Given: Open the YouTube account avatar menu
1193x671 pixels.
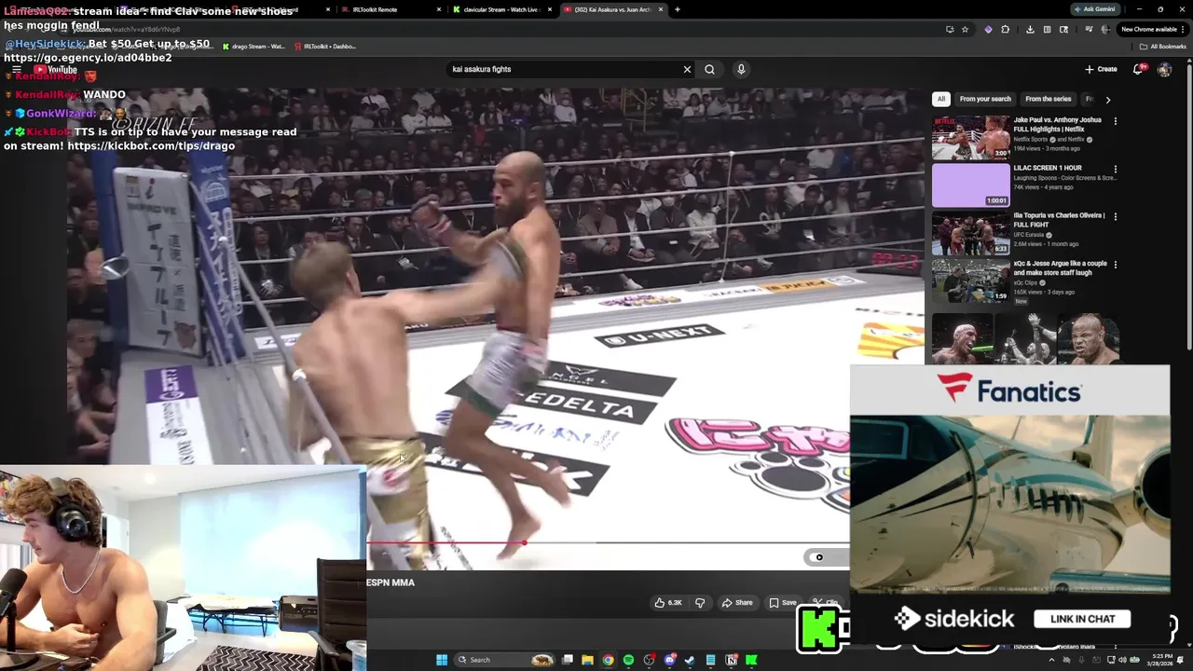Looking at the screenshot, I should (1164, 69).
